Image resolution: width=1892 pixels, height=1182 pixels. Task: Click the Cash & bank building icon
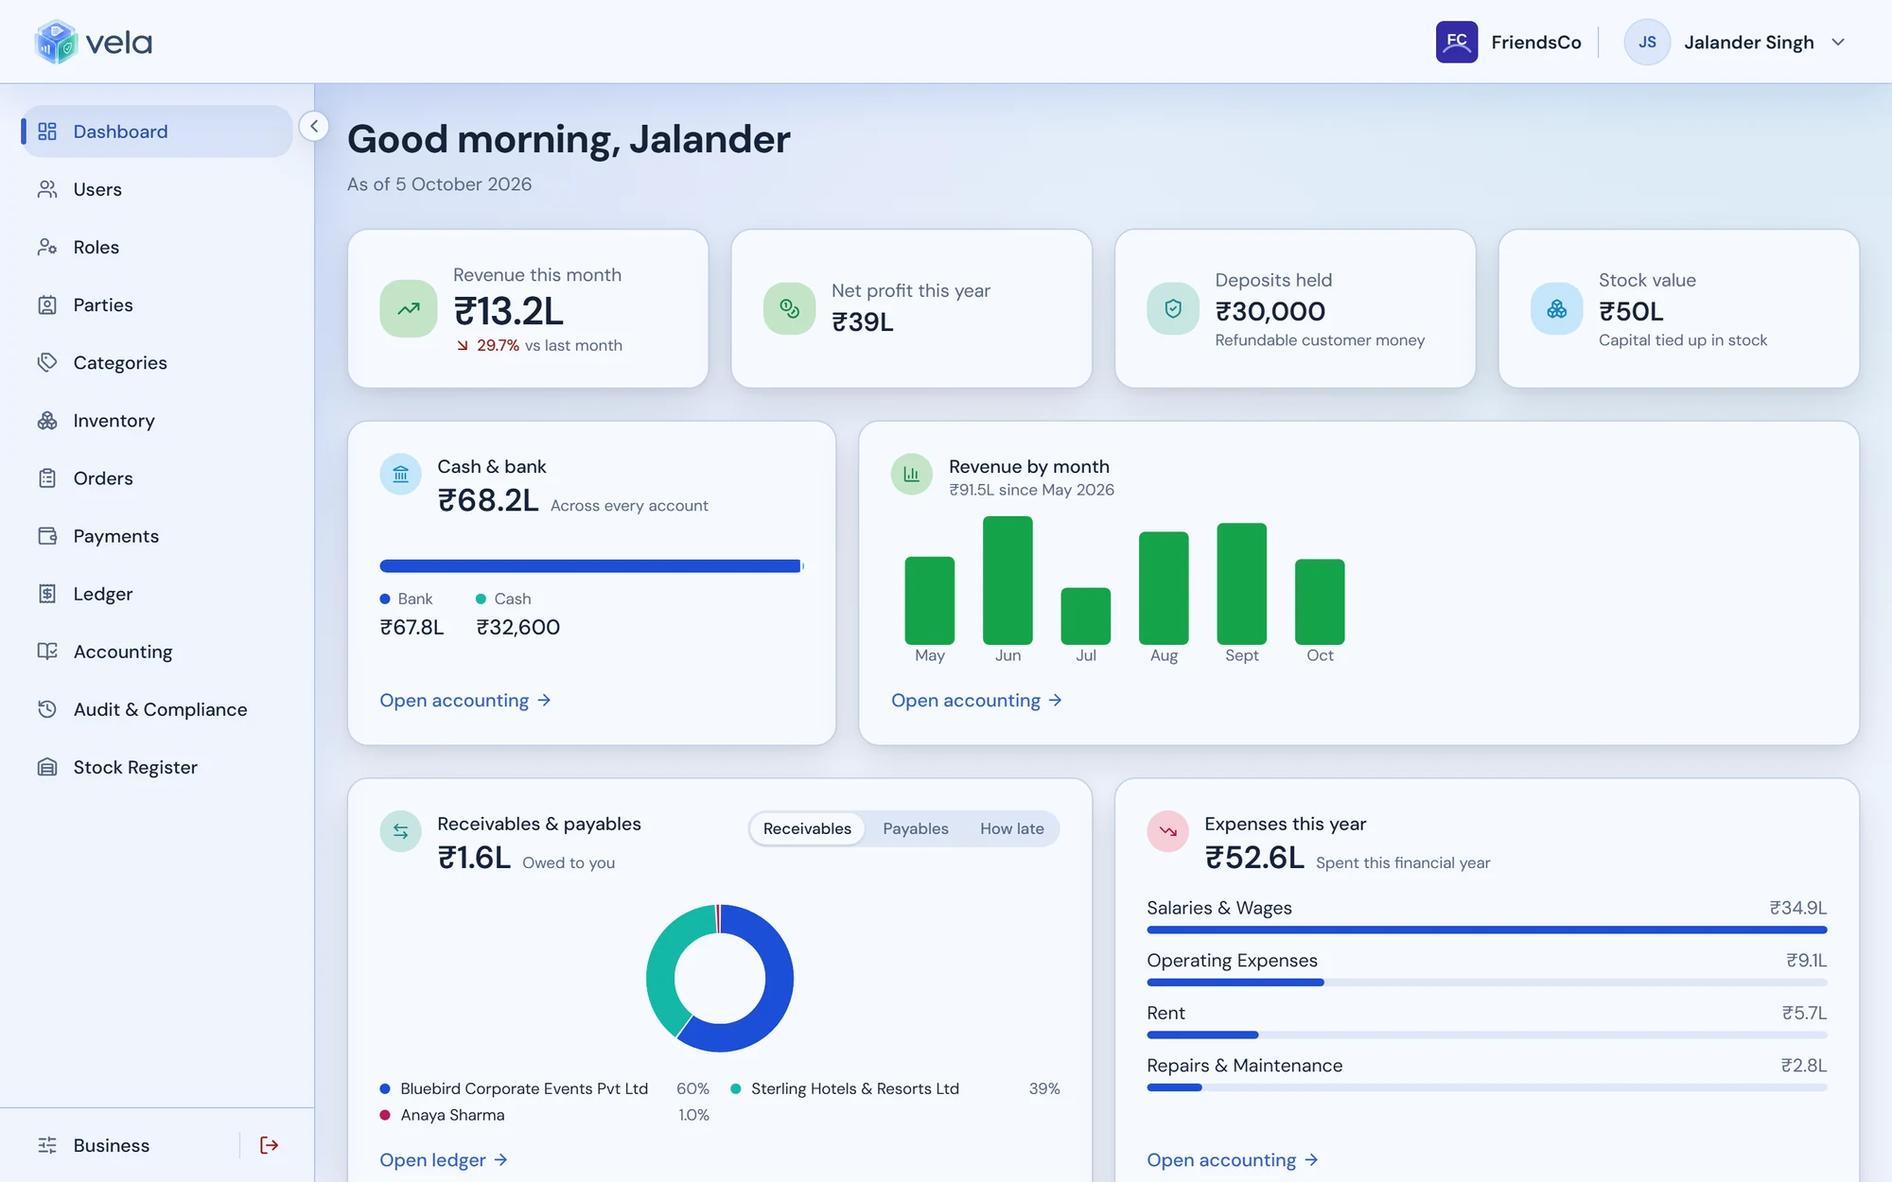click(401, 474)
